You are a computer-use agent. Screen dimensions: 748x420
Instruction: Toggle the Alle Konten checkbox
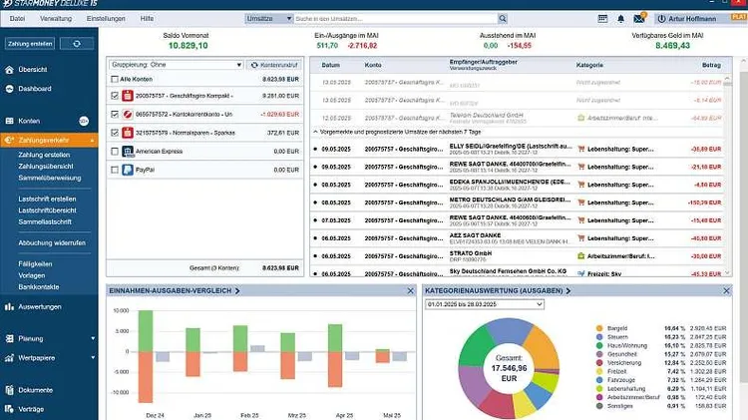[x=115, y=79]
